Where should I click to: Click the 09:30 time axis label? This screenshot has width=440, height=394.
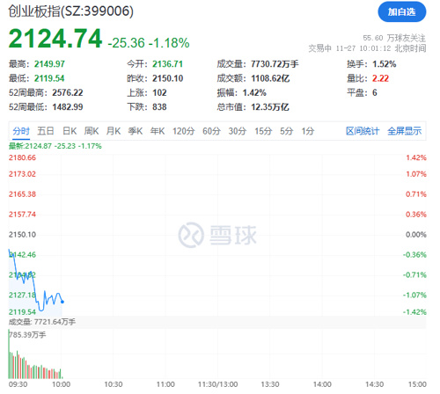click(18, 384)
